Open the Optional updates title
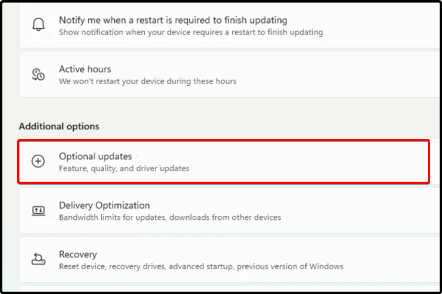Viewport: 442px width, 294px height. (x=95, y=156)
